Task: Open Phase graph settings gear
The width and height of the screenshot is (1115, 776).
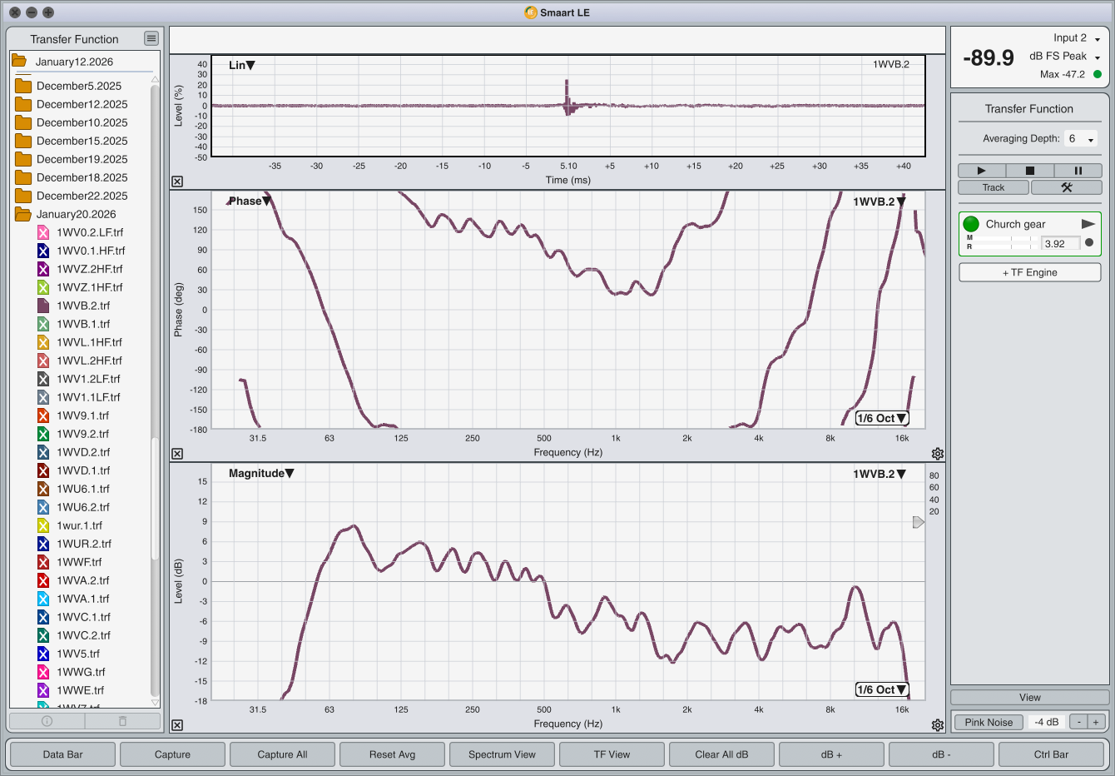Action: point(938,454)
